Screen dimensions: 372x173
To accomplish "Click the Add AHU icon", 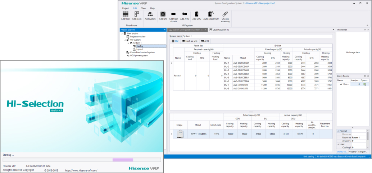I will pyautogui.click(x=184, y=14).
